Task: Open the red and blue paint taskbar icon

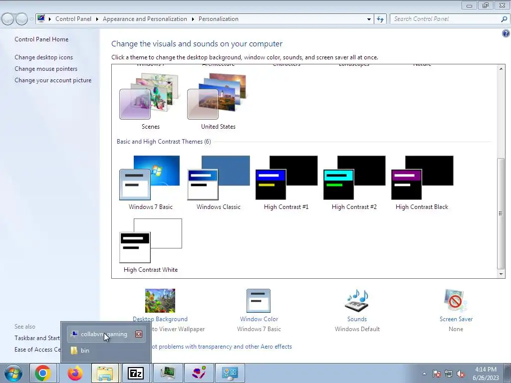Action: pos(199,373)
